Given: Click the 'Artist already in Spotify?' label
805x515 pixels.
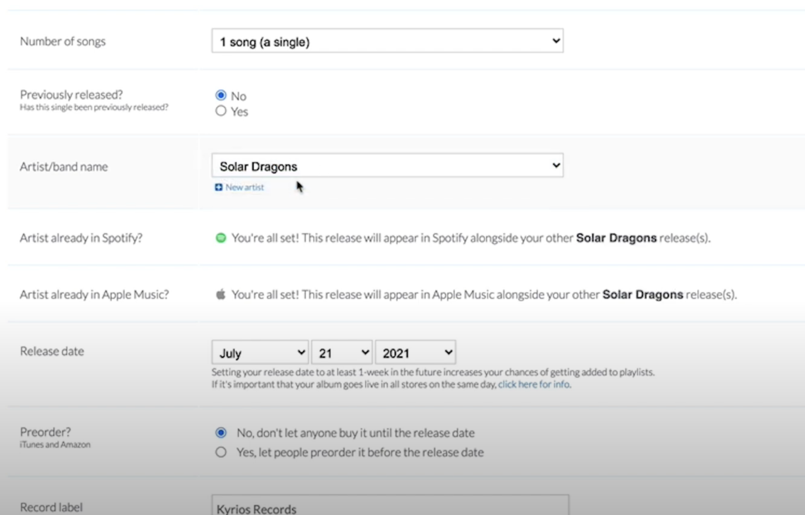Looking at the screenshot, I should pyautogui.click(x=81, y=238).
